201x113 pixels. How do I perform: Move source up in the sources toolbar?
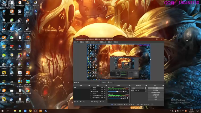[x=101, y=102]
